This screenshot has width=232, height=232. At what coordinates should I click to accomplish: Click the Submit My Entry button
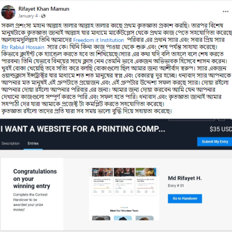pos(214,142)
